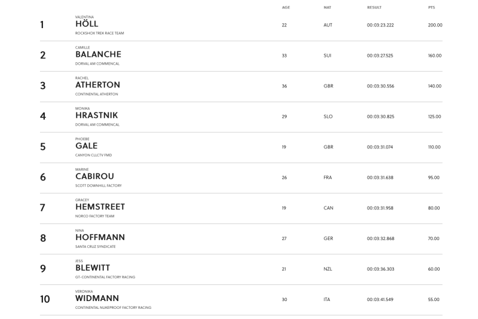478x319 pixels.
Task: Open Camille Balanche's rider name link
Action: point(98,54)
